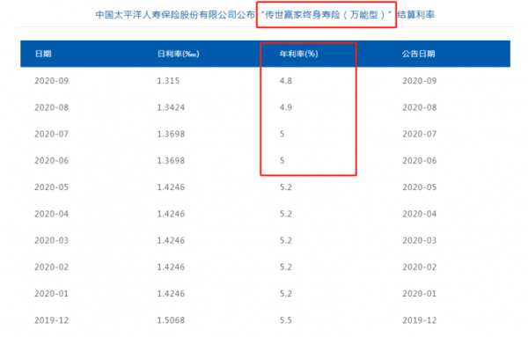Select the 1.3424 daily rate cell
Image resolution: width=528 pixels, height=337 pixels.
[x=171, y=107]
